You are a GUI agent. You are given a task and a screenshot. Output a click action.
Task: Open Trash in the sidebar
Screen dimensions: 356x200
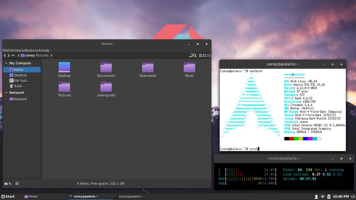pos(22,86)
